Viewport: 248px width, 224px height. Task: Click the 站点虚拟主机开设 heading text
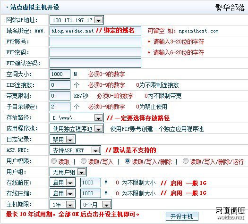(34, 7)
